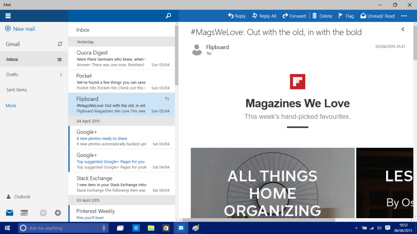The width and height of the screenshot is (417, 234).
Task: Open Google+ Top suggested Pages email
Action: point(121,160)
